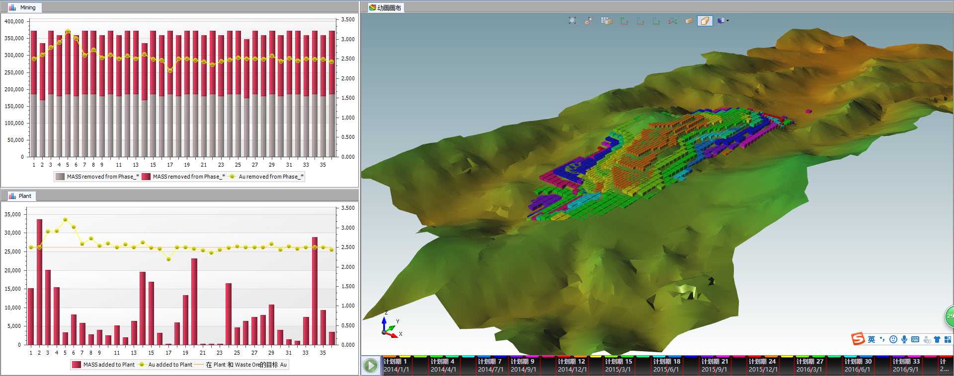954x376 pixels.
Task: Click the 2015/12/1 date on timeline
Action: pyautogui.click(x=764, y=370)
